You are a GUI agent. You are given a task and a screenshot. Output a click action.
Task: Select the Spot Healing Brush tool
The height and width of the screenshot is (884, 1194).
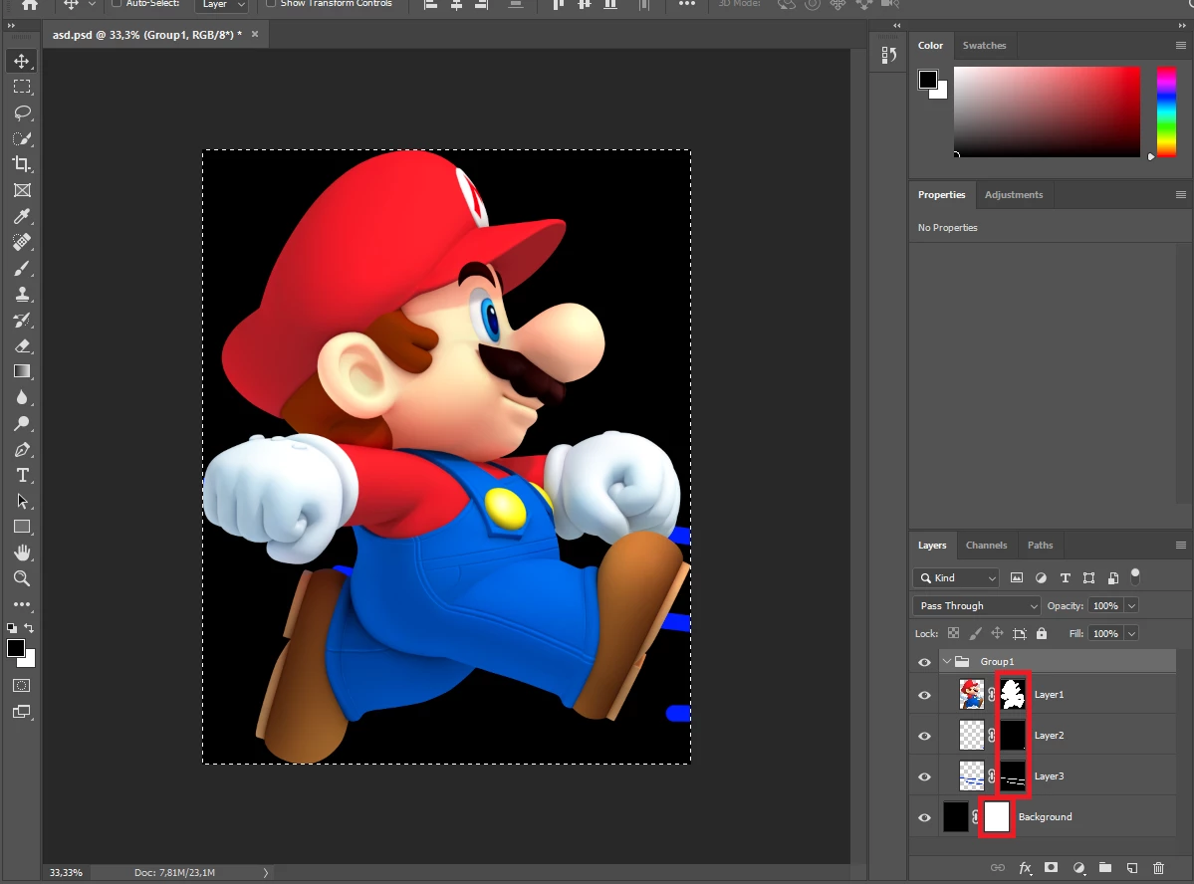pos(22,242)
